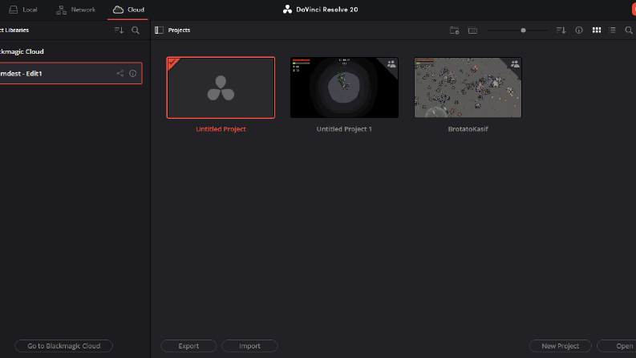636x358 pixels.
Task: Click the Projects panel title
Action: (x=179, y=30)
